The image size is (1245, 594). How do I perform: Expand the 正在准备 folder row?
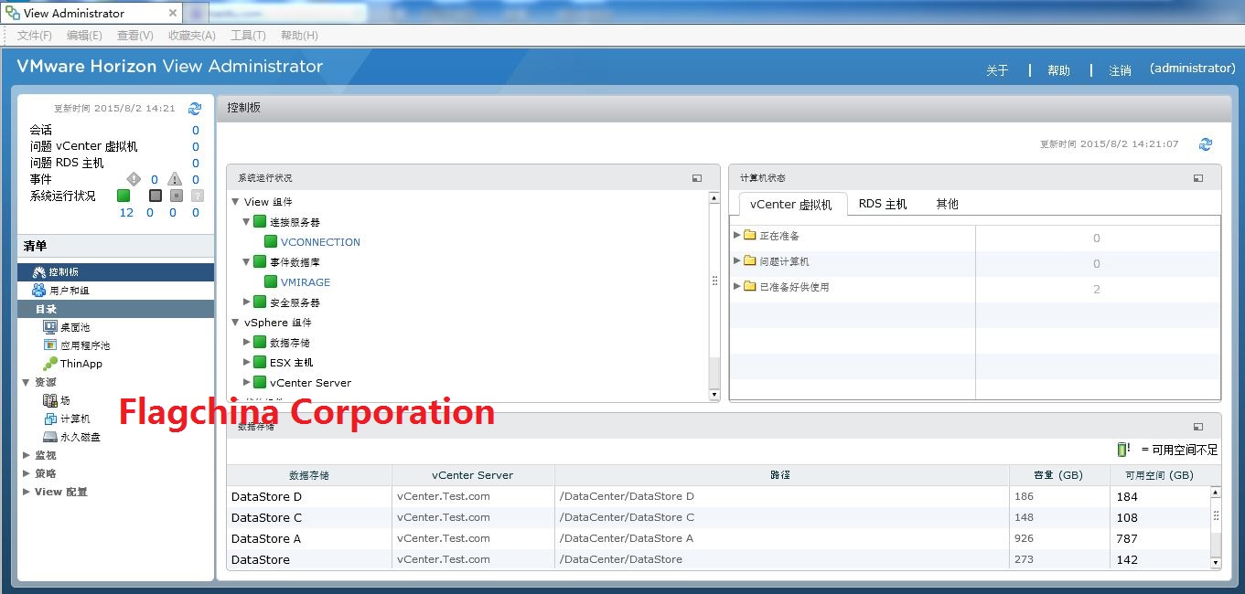pos(737,235)
